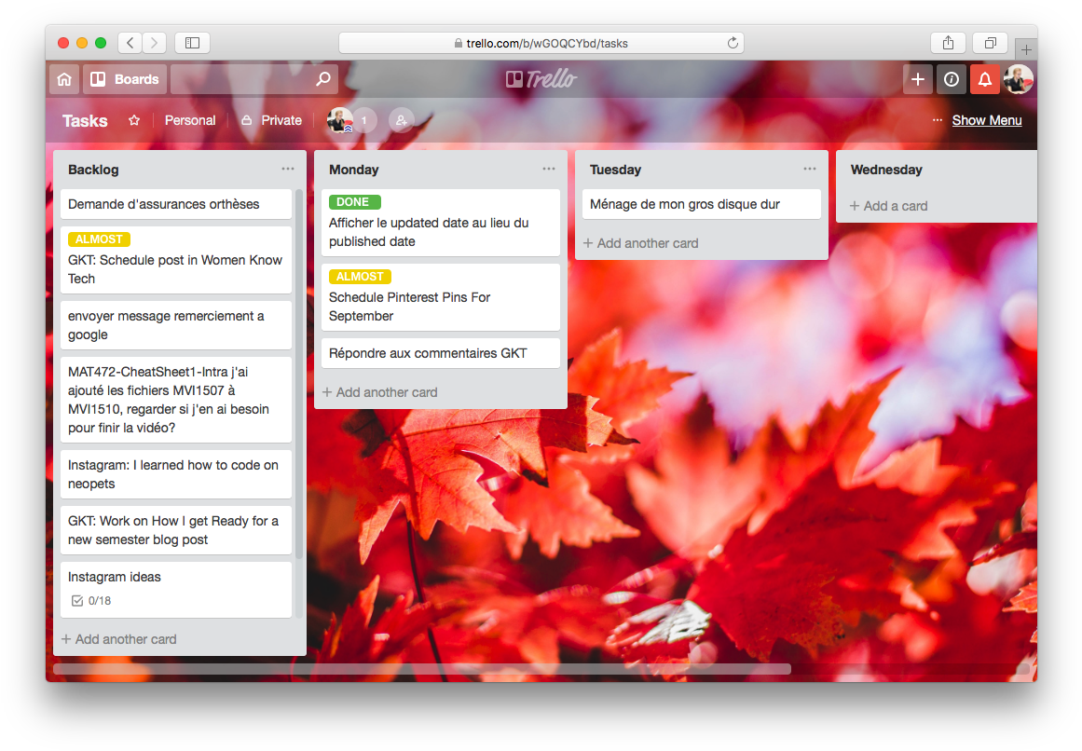
Task: Open the search magnifier
Action: click(x=322, y=79)
